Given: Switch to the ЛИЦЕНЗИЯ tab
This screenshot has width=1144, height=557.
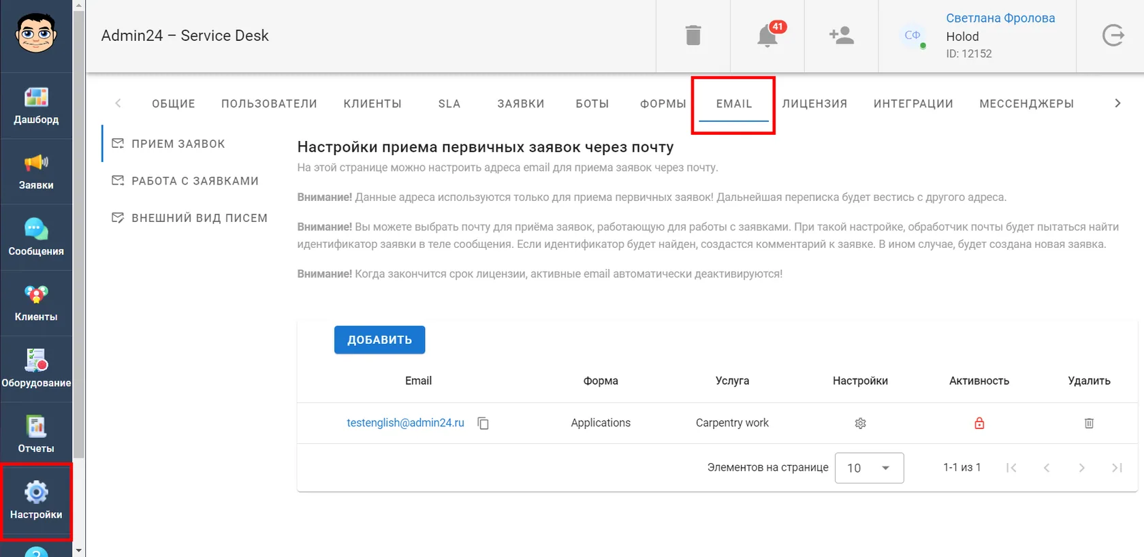Looking at the screenshot, I should coord(814,104).
